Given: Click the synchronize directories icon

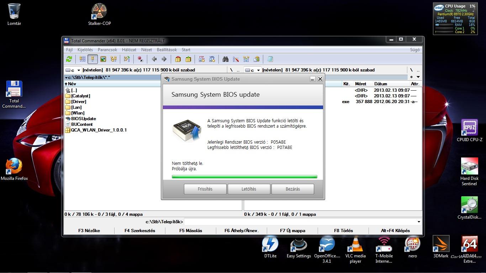Looking at the screenshot, I should pyautogui.click(x=246, y=59).
